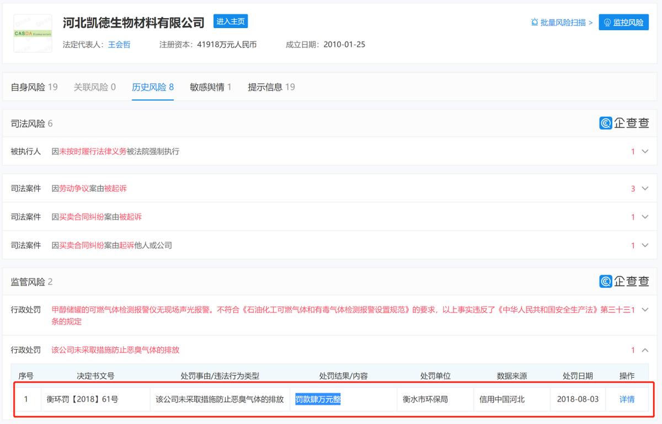Viewport: 662px width, 424px height.
Task: Open the 敏感舆情 tab
Action: pos(211,87)
